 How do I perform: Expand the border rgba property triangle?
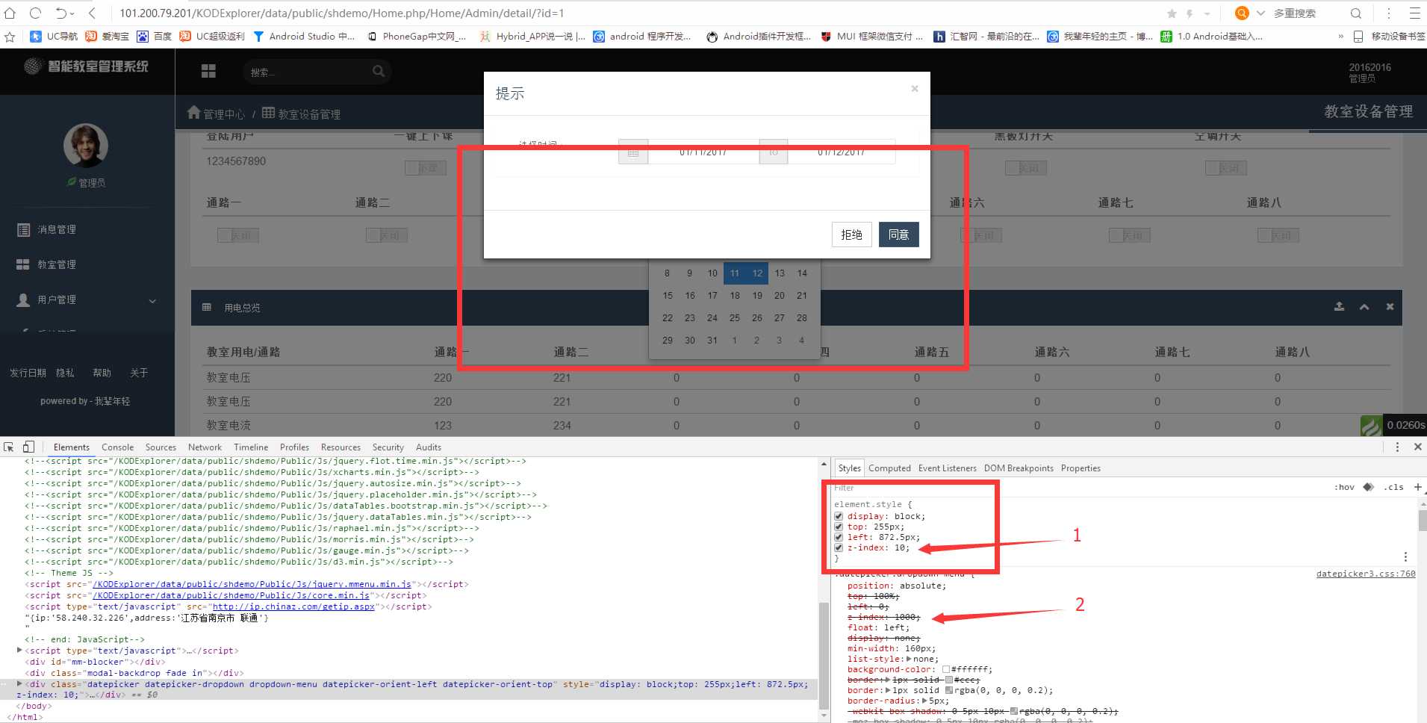coord(888,690)
